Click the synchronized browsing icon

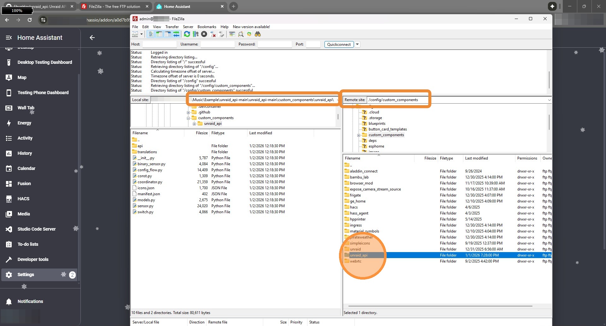click(x=249, y=34)
